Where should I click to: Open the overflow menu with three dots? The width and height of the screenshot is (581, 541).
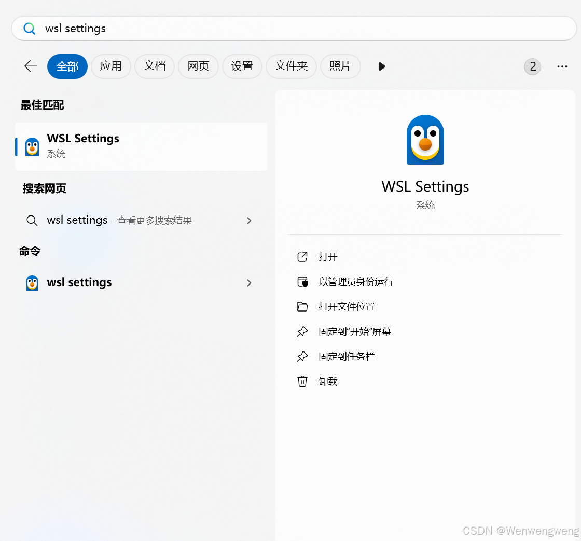pos(562,66)
